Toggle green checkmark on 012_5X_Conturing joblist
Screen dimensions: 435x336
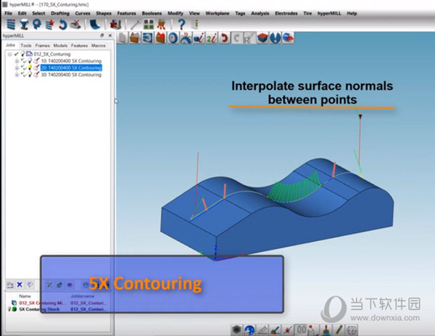[x=17, y=54]
